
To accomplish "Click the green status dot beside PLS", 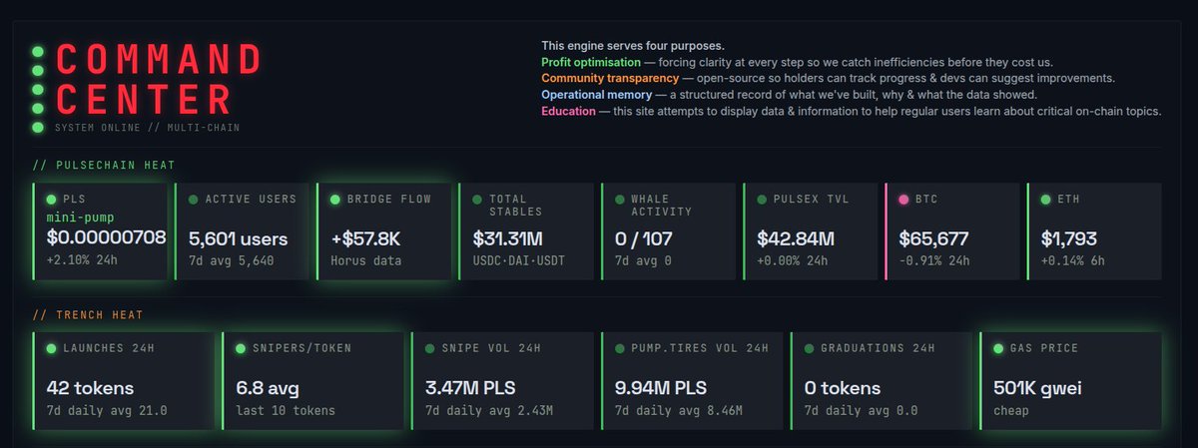I will click(52, 200).
